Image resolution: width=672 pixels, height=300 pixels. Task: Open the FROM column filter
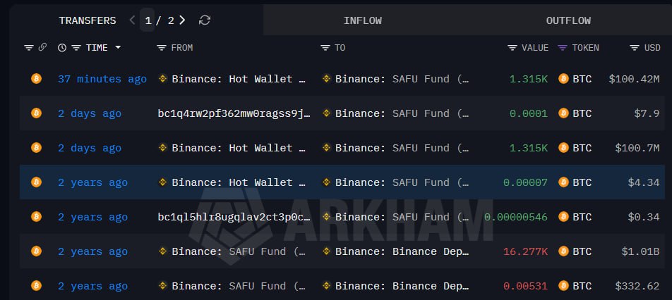(161, 48)
